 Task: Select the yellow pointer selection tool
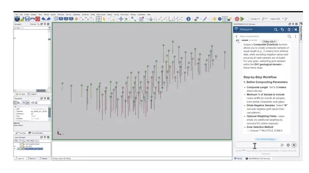(x=104, y=19)
